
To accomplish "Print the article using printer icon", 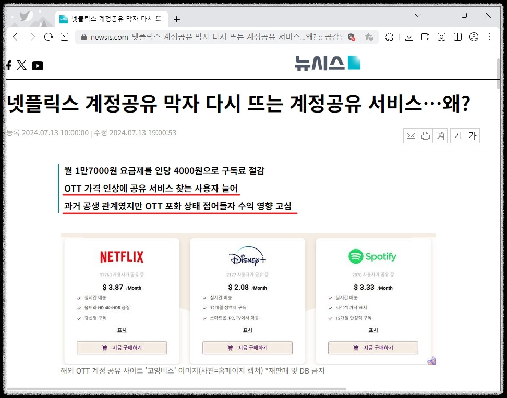I will [426, 135].
